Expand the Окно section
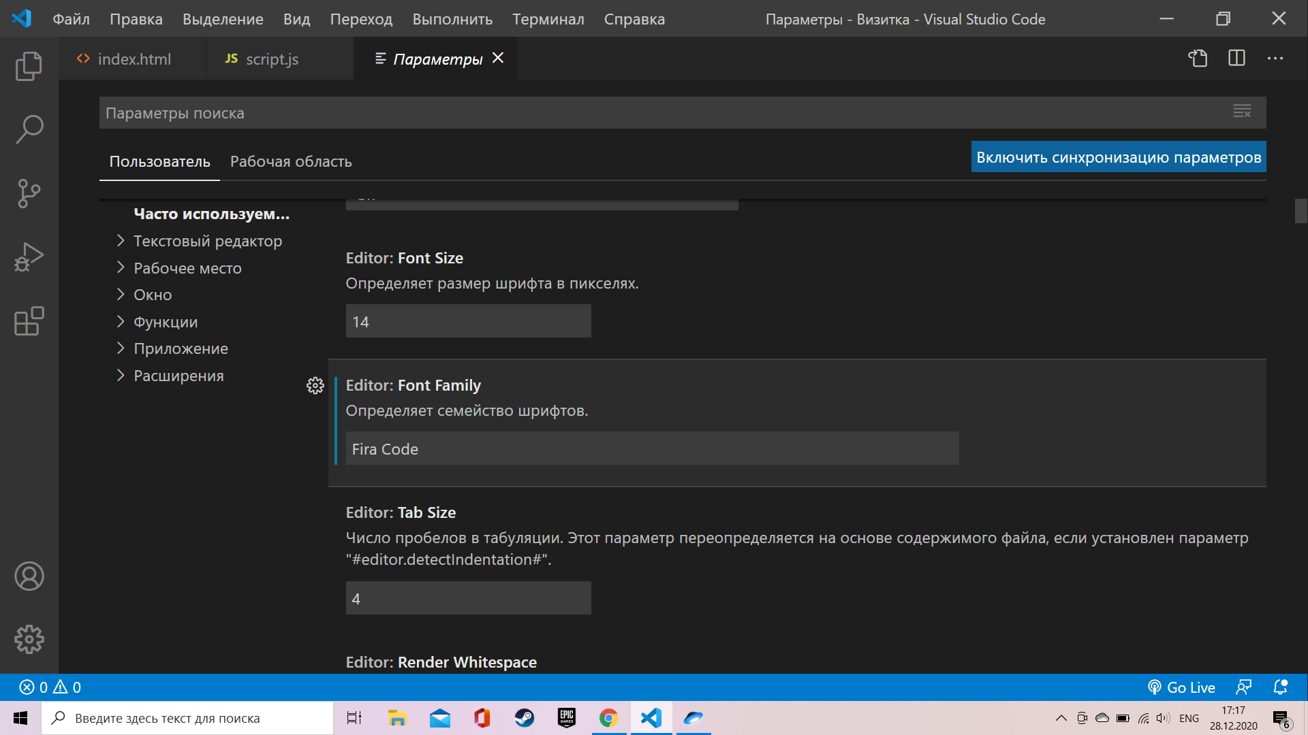The height and width of the screenshot is (735, 1308). tap(144, 295)
